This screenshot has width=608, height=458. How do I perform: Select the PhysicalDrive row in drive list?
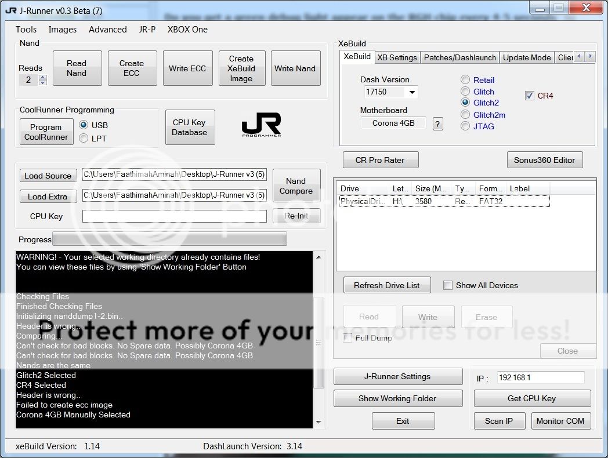coord(444,202)
